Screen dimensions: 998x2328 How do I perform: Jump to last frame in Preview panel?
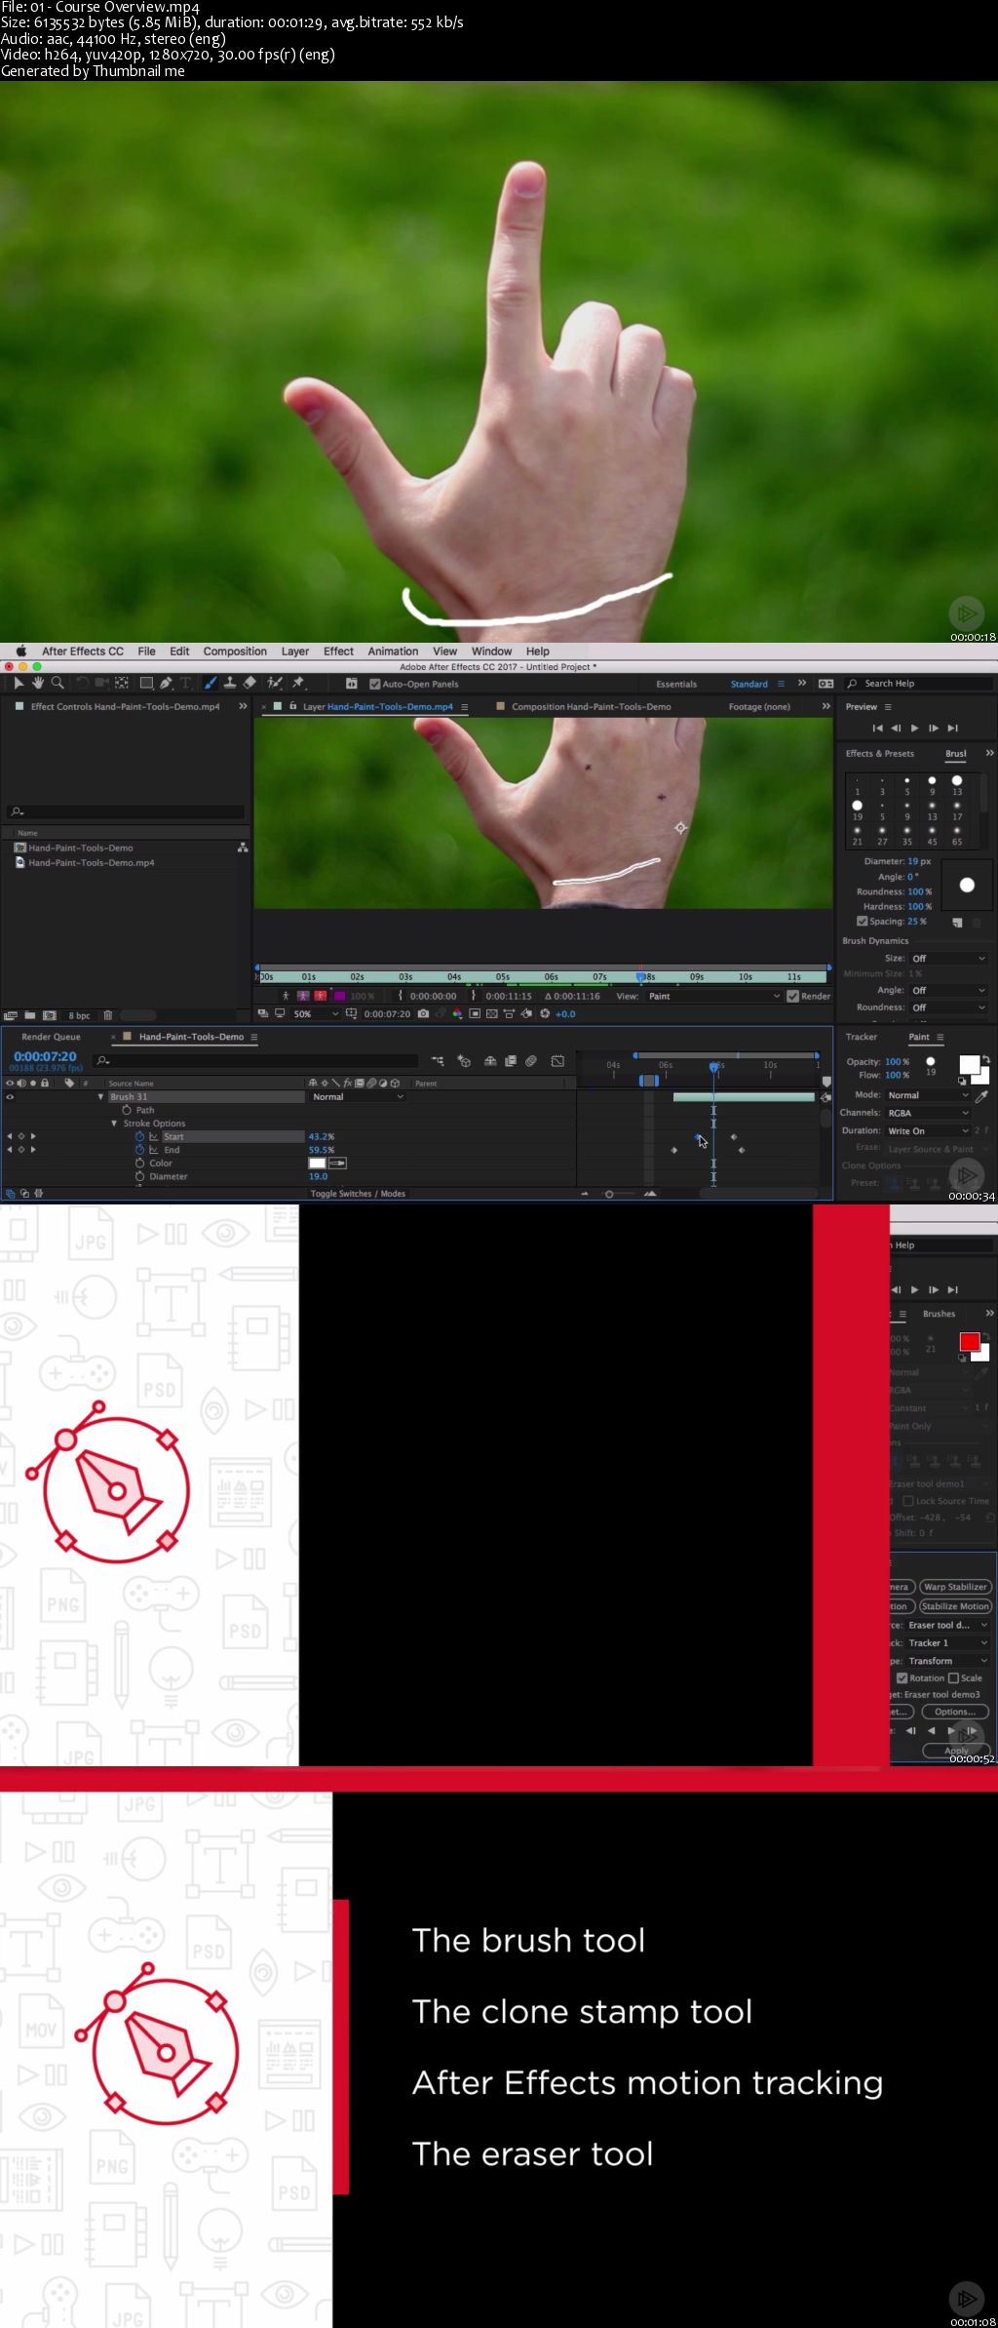pos(953,728)
